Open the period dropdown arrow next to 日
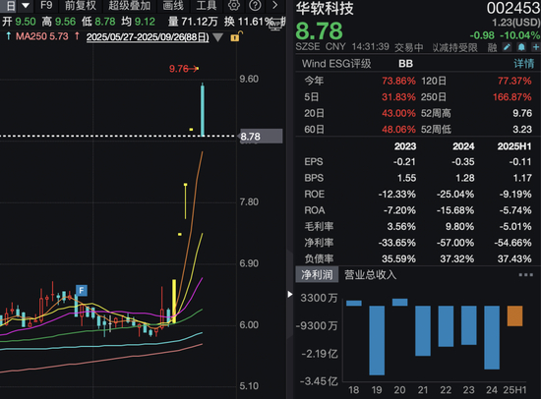 pos(26,6)
